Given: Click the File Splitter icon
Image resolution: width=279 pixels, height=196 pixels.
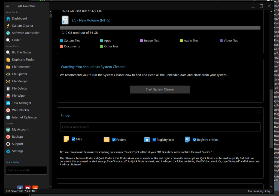Looking at the screenshot, I should tap(8, 74).
